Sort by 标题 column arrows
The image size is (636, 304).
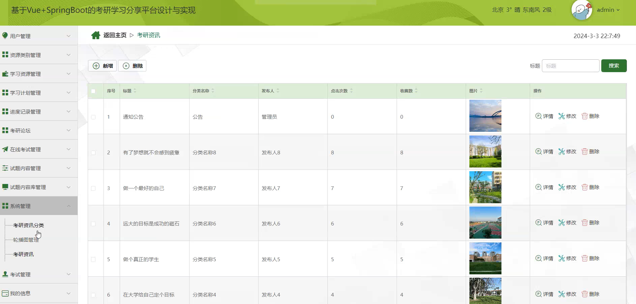[x=135, y=91]
